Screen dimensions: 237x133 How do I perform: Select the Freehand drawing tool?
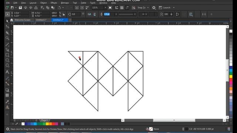pos(7,44)
